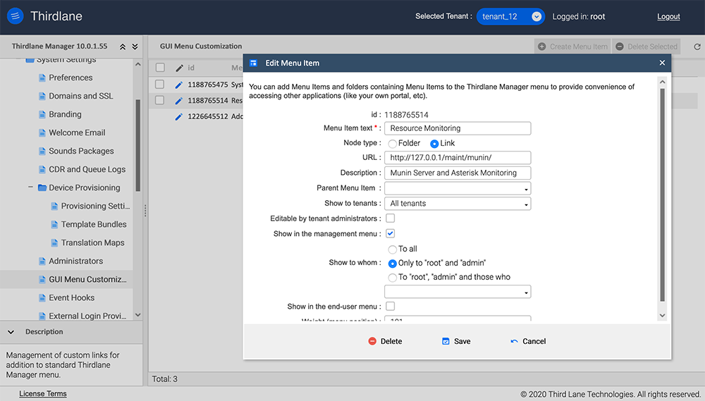The width and height of the screenshot is (705, 401).
Task: Open the Parent Menu Item dropdown
Action: point(458,188)
